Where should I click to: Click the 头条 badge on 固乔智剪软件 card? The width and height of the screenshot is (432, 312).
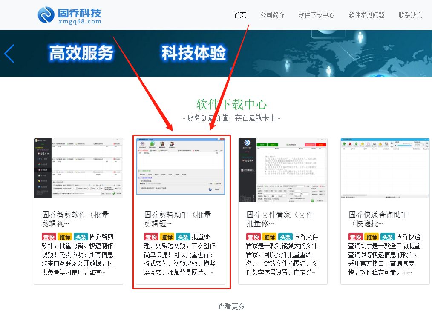pyautogui.click(x=81, y=237)
